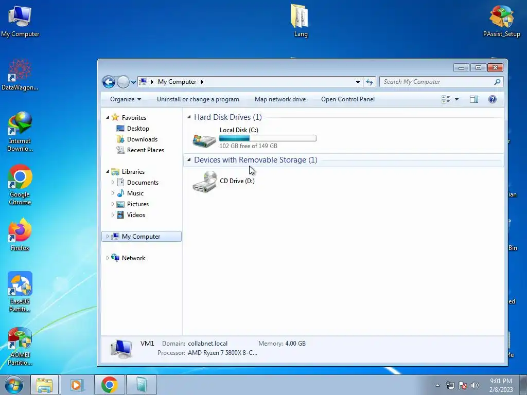The height and width of the screenshot is (395, 527).
Task: Click the search magnifier icon
Action: pos(498,82)
